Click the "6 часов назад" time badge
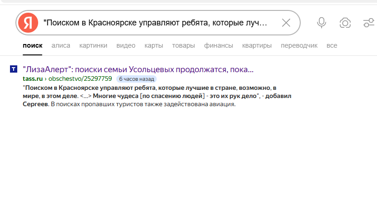The height and width of the screenshot is (216, 377). pyautogui.click(x=137, y=79)
